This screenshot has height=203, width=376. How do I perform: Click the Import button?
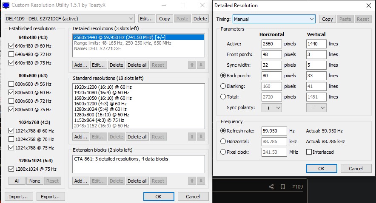pyautogui.click(x=18, y=197)
